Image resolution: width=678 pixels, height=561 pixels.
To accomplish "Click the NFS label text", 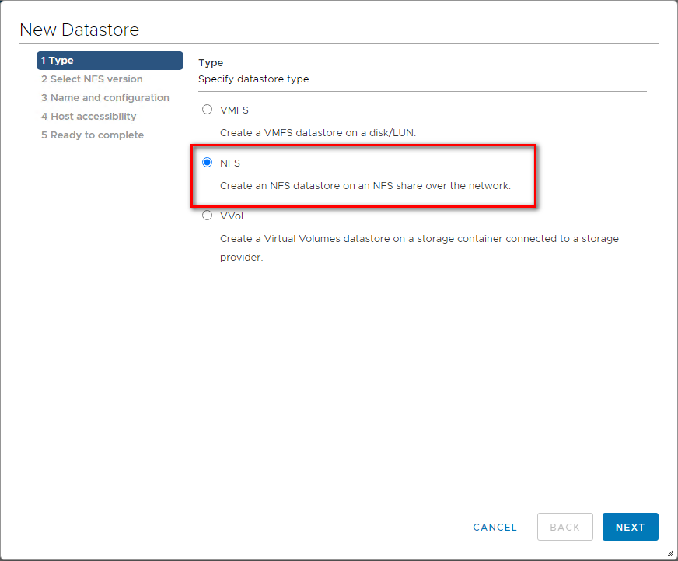I will pos(230,163).
